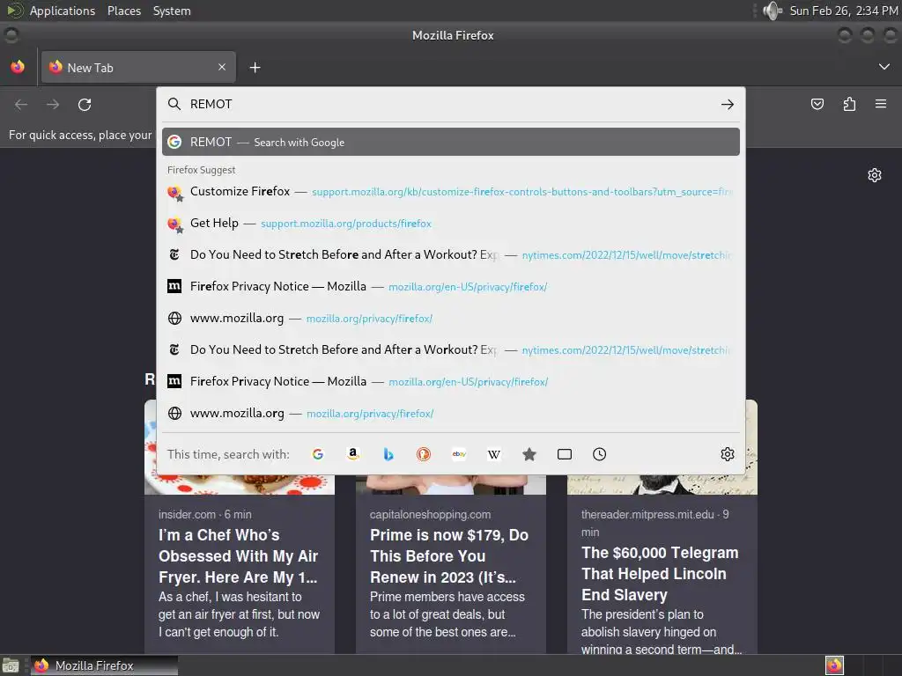Go back with the back arrow
902x676 pixels.
[21, 105]
